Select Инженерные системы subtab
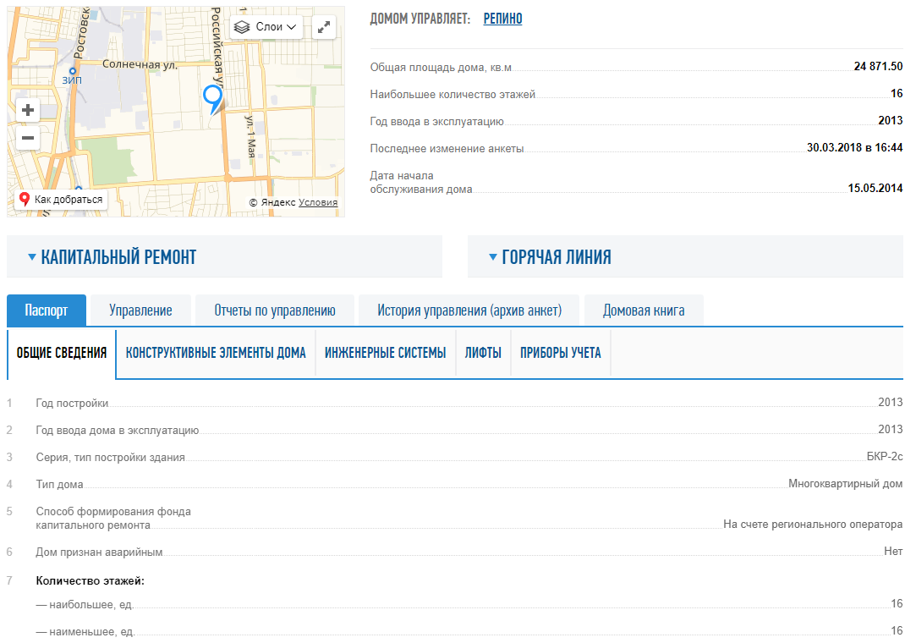The height and width of the screenshot is (643, 916). coord(385,353)
